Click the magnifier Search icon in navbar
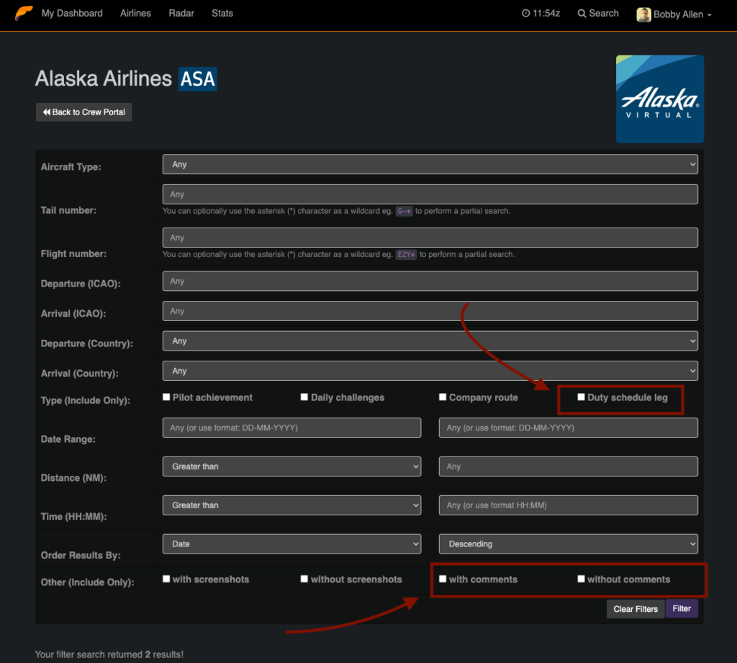Image resolution: width=737 pixels, height=663 pixels. tap(582, 14)
